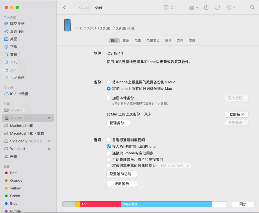Click the blue 文稿与数据 storage segment
Screen dimensions: 259x213
(166, 204)
